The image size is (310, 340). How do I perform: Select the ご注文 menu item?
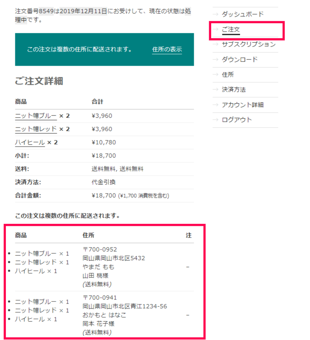pyautogui.click(x=231, y=29)
